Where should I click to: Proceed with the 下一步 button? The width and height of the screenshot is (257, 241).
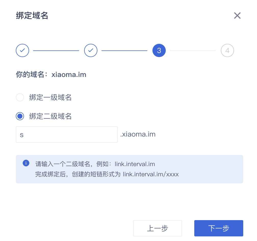coord(219,228)
